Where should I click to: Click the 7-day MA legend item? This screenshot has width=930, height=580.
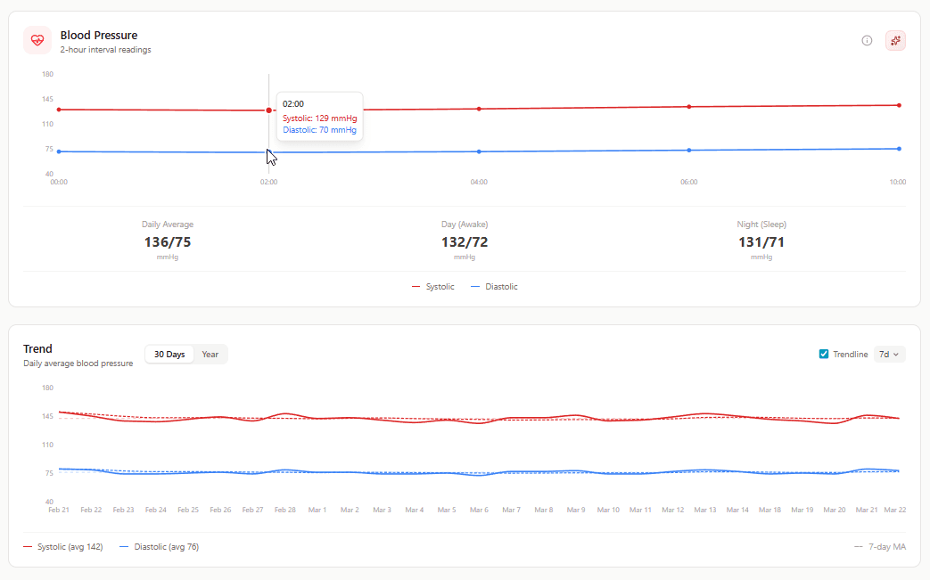click(x=880, y=547)
